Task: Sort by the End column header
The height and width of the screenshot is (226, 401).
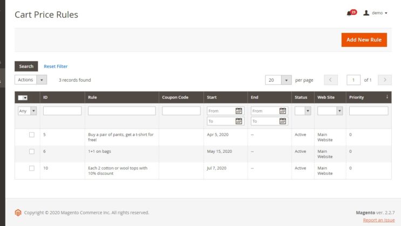Action: click(254, 97)
